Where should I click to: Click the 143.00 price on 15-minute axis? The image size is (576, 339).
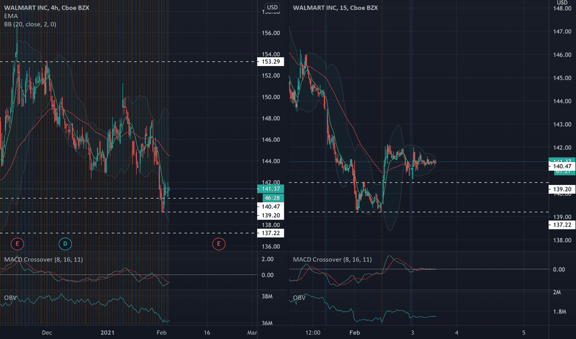(x=562, y=125)
